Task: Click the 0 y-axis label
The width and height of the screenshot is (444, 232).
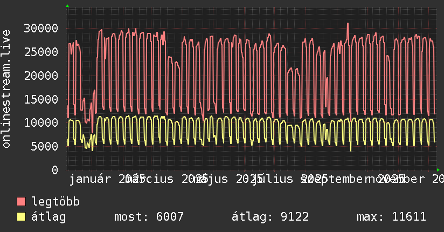Action: (55, 170)
